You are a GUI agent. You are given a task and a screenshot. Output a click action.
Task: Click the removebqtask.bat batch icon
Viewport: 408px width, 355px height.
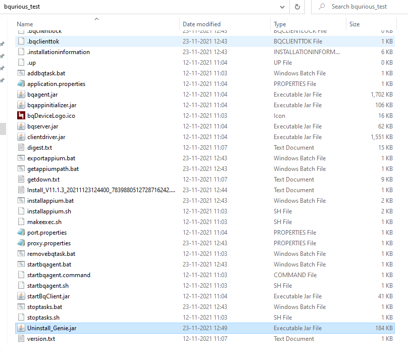point(21,254)
